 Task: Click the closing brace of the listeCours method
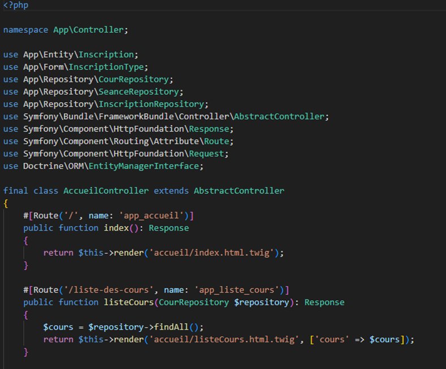tap(26, 352)
